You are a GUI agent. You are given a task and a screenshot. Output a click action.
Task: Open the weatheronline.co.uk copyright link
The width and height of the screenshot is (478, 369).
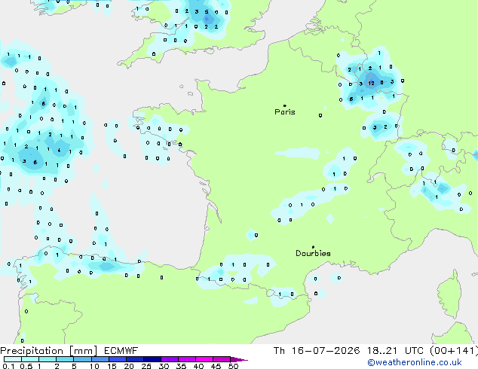(x=414, y=362)
